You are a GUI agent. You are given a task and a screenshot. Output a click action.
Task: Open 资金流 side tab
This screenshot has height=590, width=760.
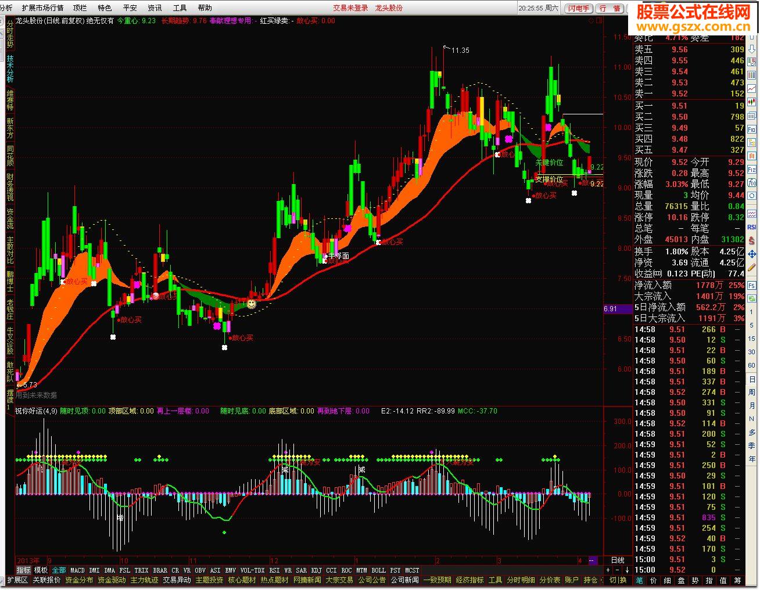(10, 219)
